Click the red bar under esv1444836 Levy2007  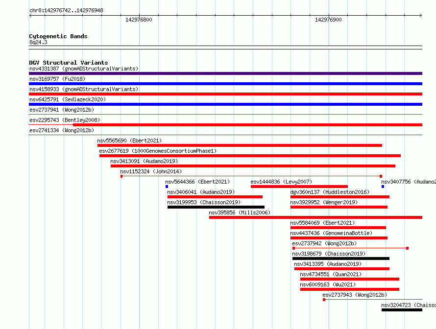(299, 187)
